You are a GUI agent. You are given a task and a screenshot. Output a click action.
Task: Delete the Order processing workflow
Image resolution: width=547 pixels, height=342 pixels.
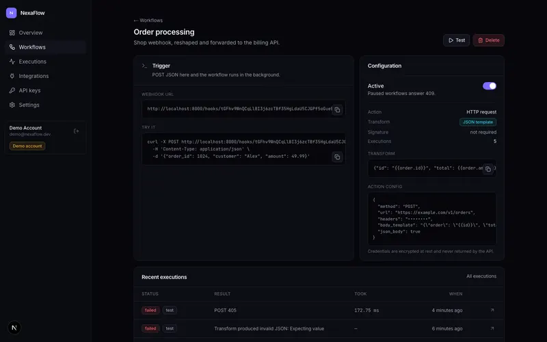[x=488, y=40]
